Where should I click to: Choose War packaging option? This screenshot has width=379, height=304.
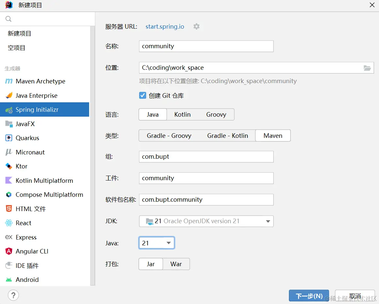point(176,264)
